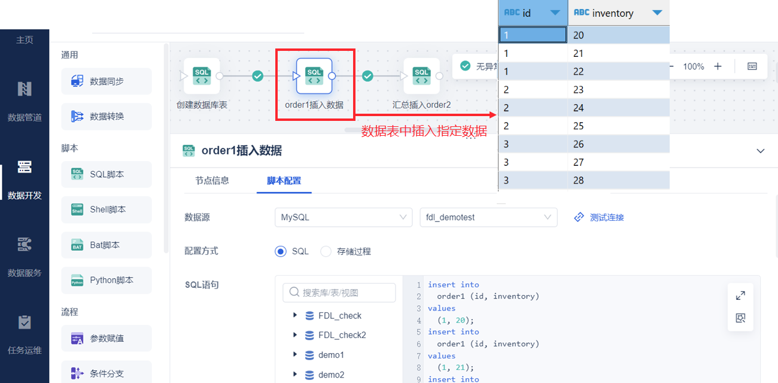Open the keyboard shortcuts icon in canvas toolbar
The image size is (778, 383).
[752, 66]
